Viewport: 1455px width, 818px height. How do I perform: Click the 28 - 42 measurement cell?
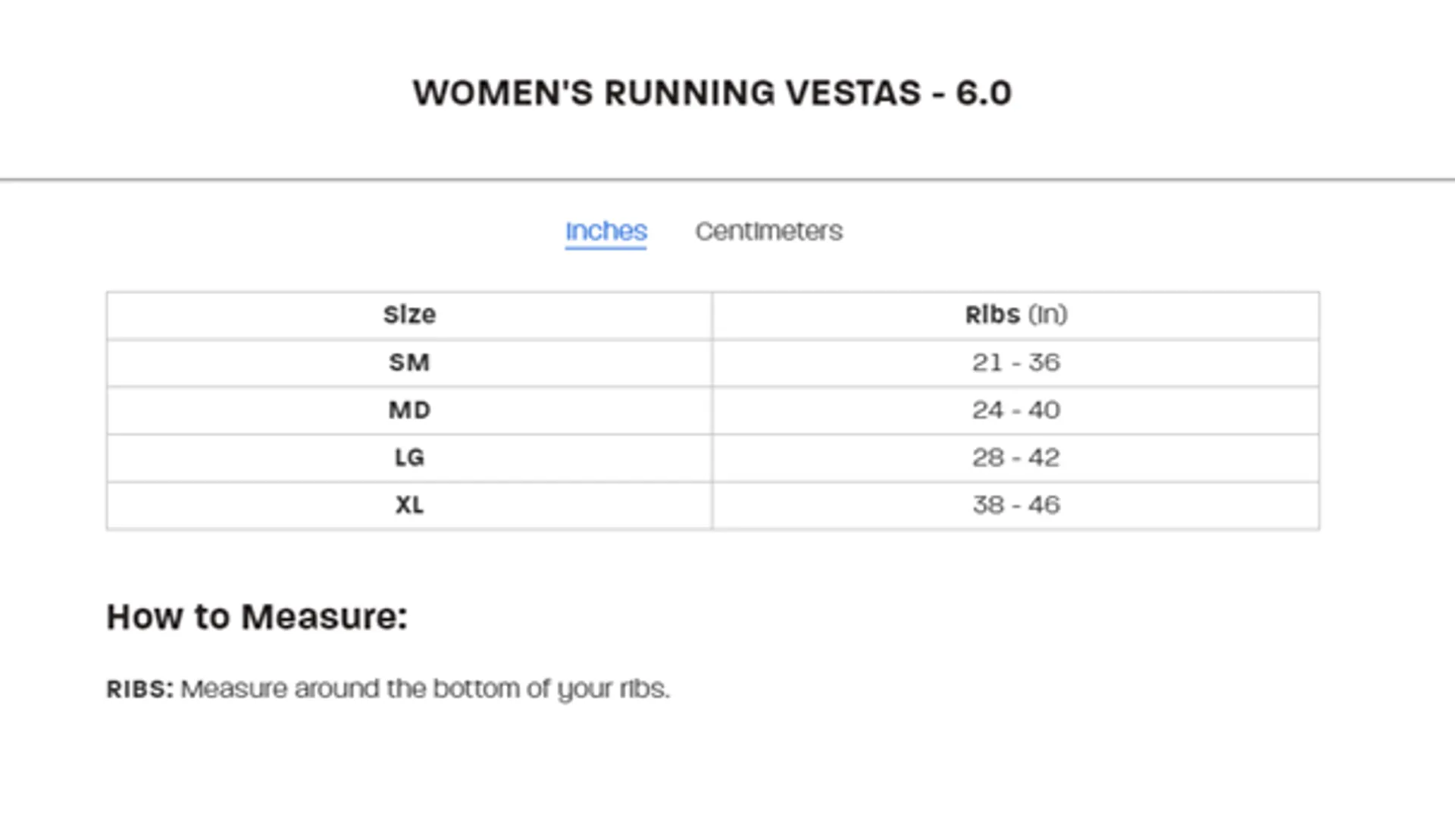click(1015, 457)
